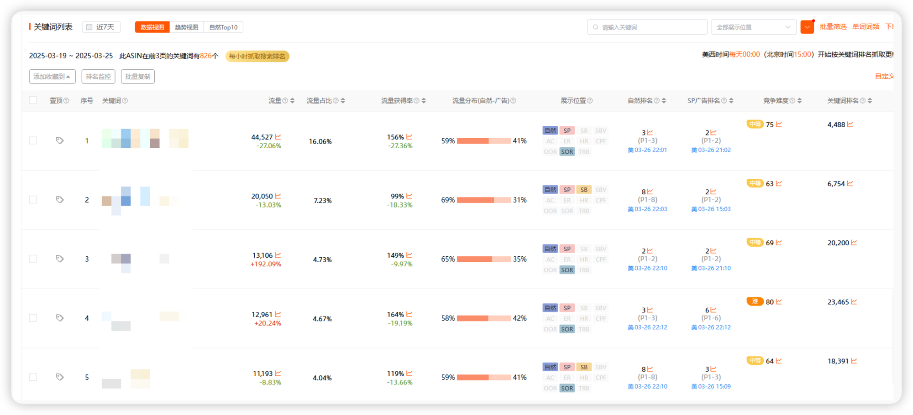913x415 pixels.
Task: Click the 难 difficulty badge in row 4
Action: pyautogui.click(x=755, y=301)
